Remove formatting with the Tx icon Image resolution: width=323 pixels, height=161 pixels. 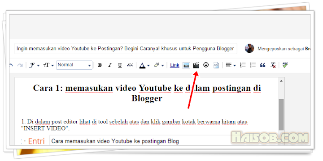(x=273, y=65)
